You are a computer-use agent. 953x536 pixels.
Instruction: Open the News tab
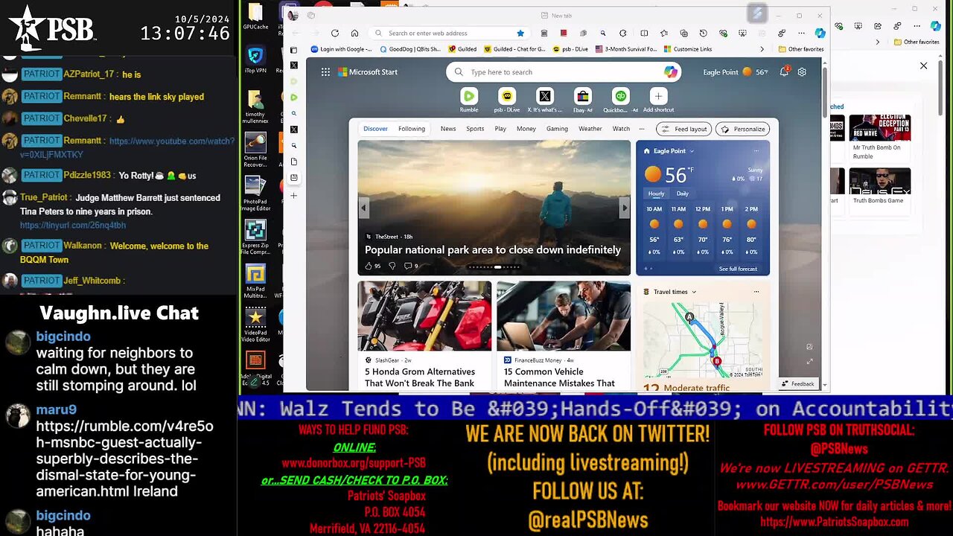coord(448,129)
